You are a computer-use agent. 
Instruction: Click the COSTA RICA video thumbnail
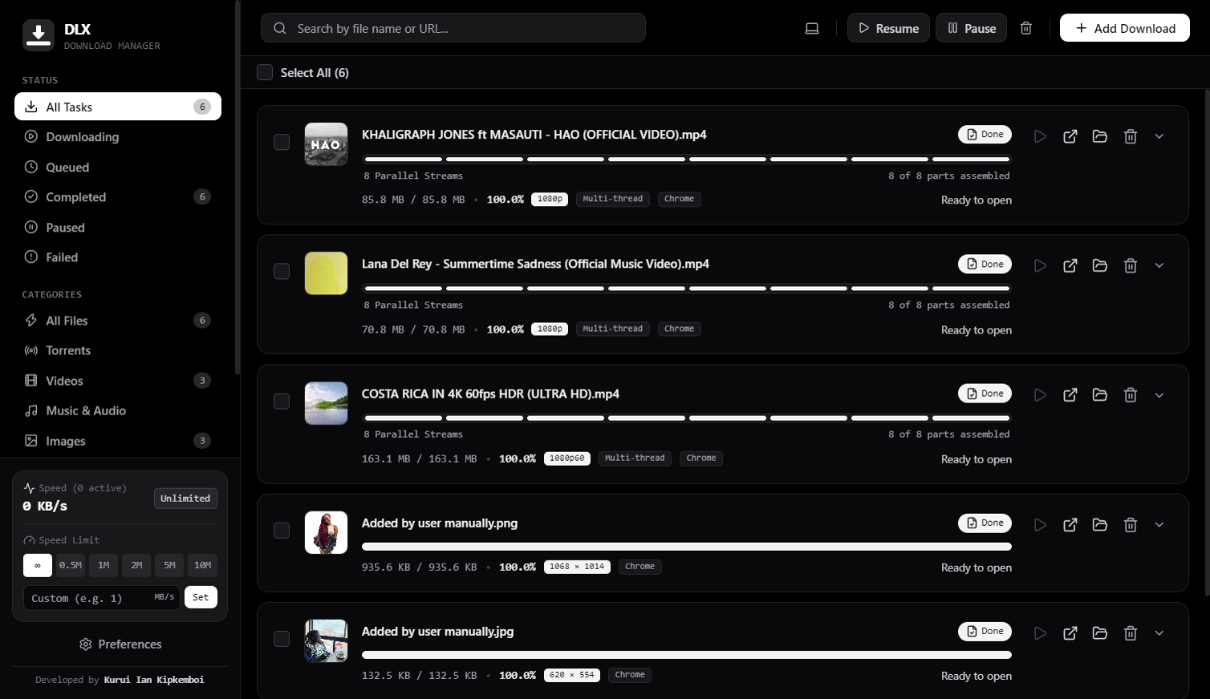click(326, 402)
